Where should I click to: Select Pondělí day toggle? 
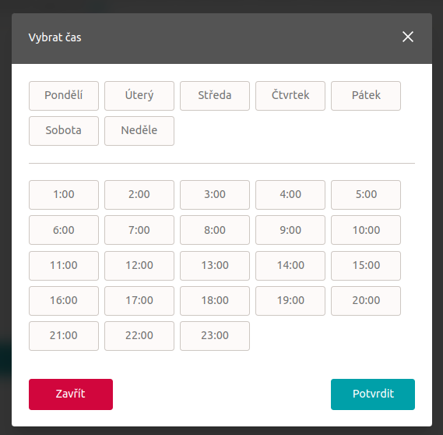point(64,96)
